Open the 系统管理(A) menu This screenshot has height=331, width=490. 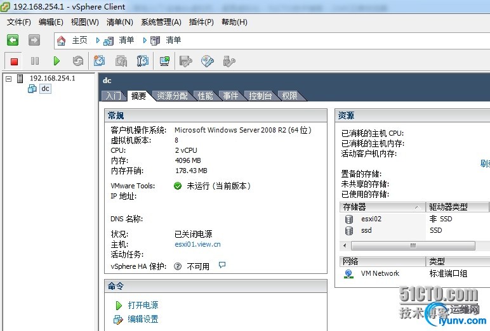(x=161, y=22)
